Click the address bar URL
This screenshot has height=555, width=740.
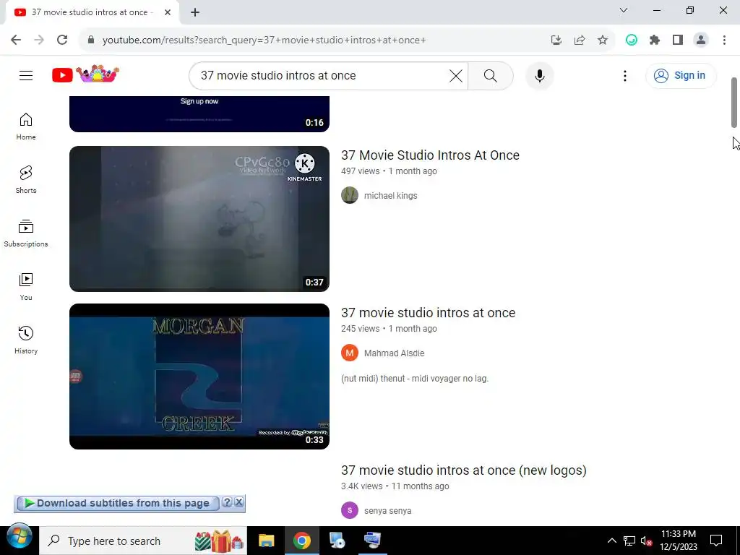(x=264, y=40)
